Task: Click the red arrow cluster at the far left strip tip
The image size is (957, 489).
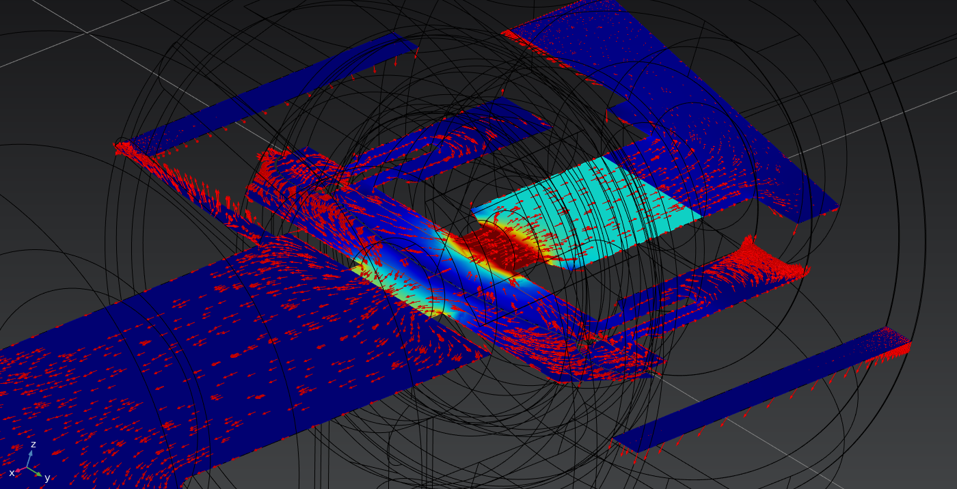Action: (125, 147)
